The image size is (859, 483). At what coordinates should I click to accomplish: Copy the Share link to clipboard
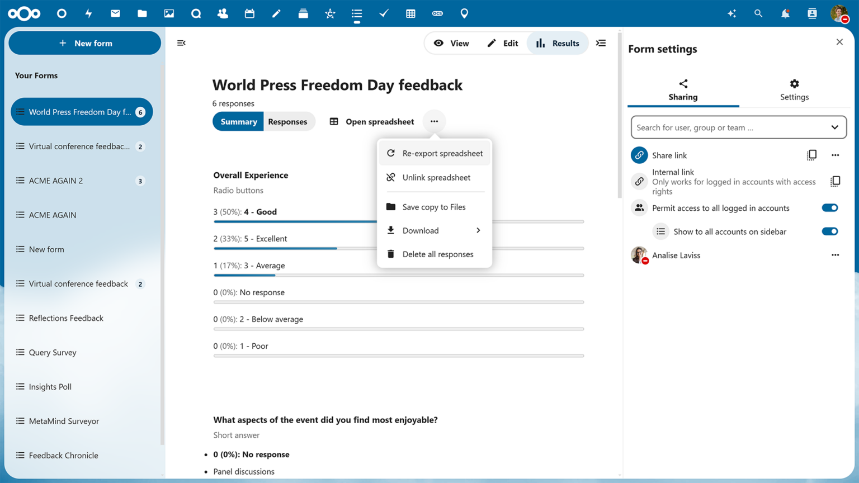coord(811,155)
